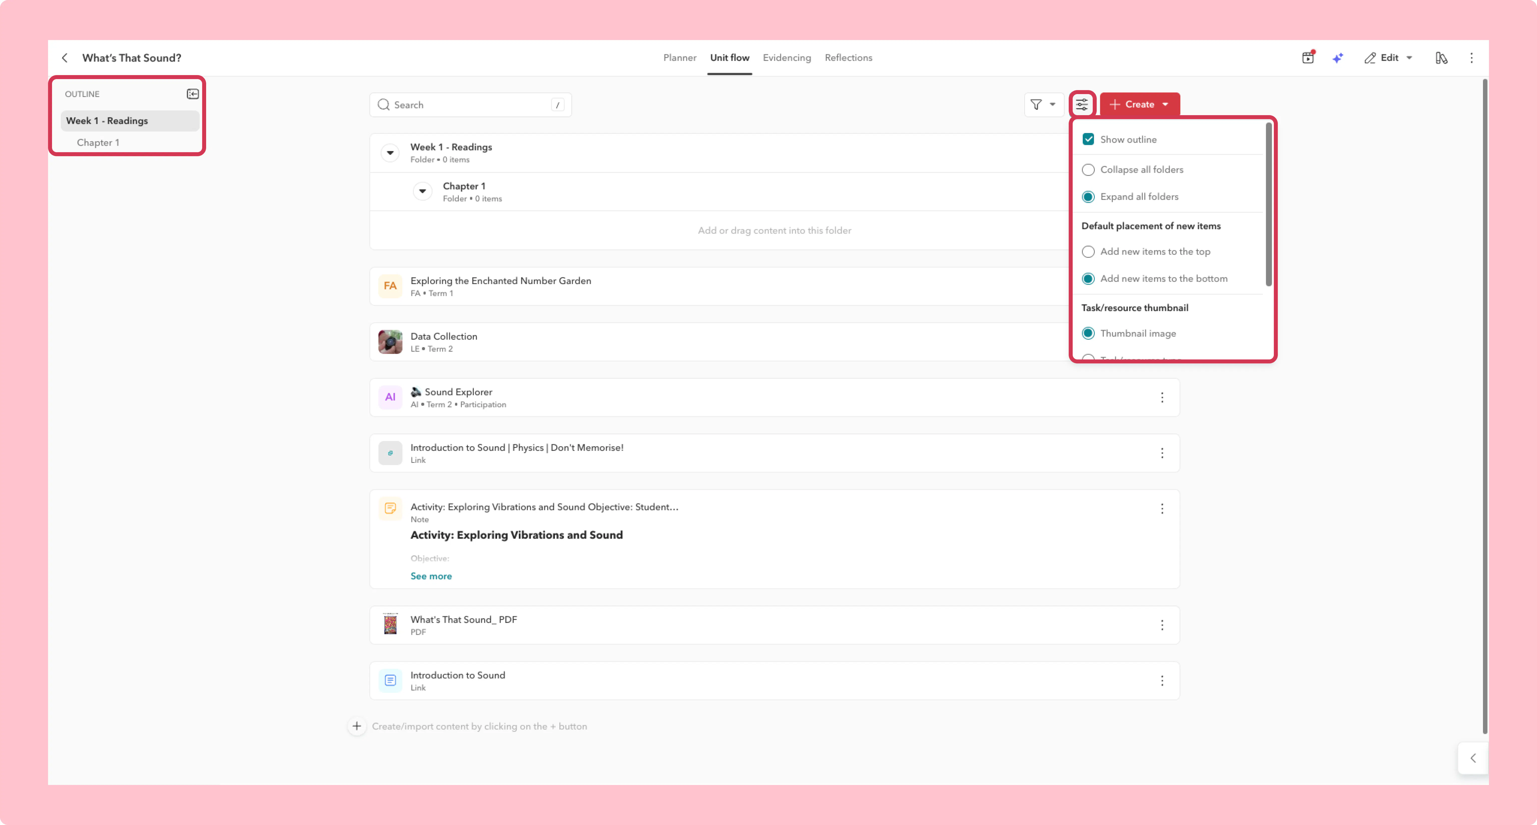Click the Week 1 - Readings folder title
This screenshot has height=825, width=1537.
[x=451, y=147]
